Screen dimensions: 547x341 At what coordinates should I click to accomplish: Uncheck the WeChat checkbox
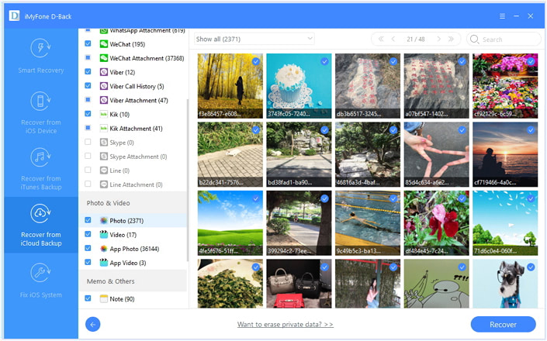click(x=88, y=44)
